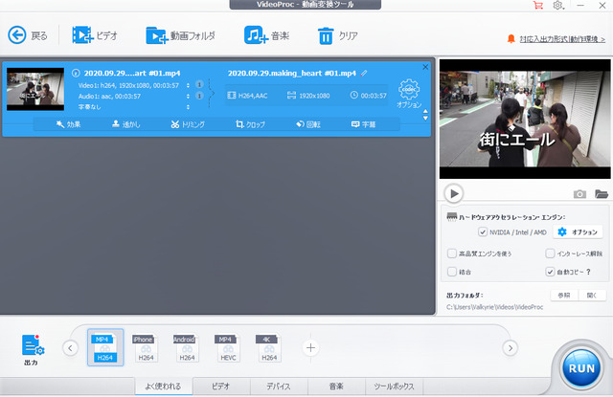
Task: Select the Android H264 preset
Action: coord(186,347)
